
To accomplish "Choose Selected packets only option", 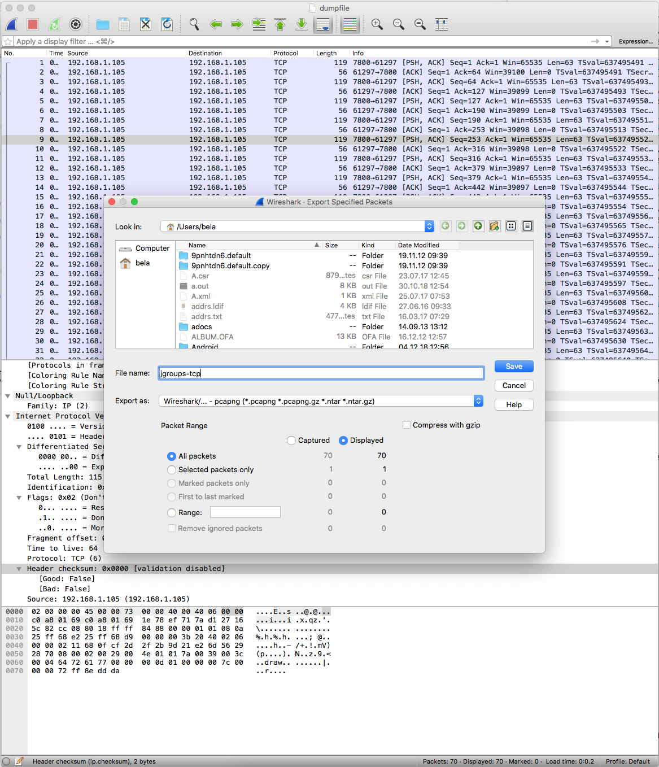I will (172, 470).
